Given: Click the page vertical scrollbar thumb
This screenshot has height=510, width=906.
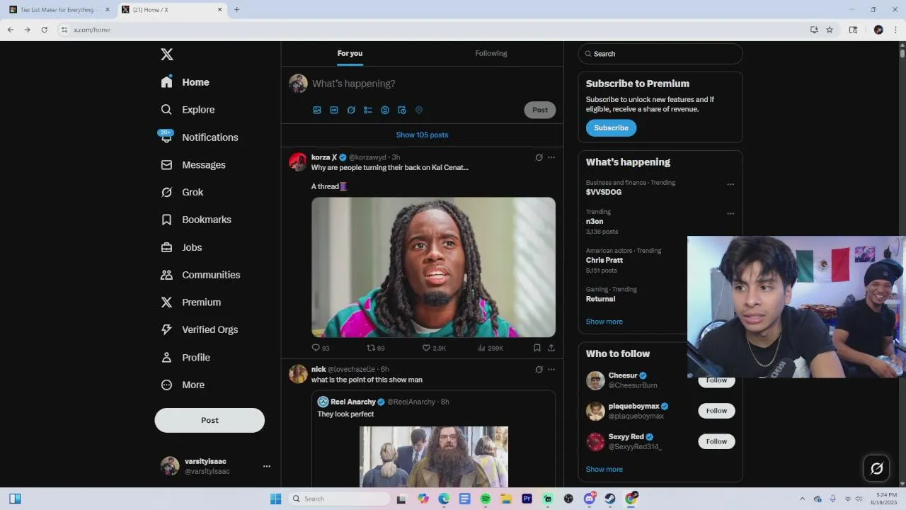Looking at the screenshot, I should 902,53.
